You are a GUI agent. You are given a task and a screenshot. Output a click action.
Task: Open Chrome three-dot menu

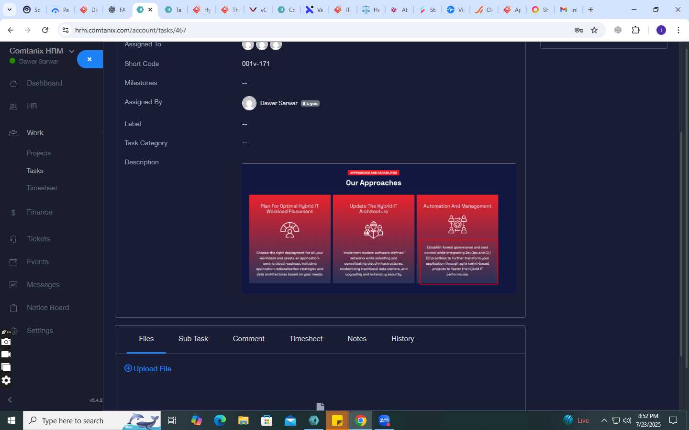(x=678, y=30)
